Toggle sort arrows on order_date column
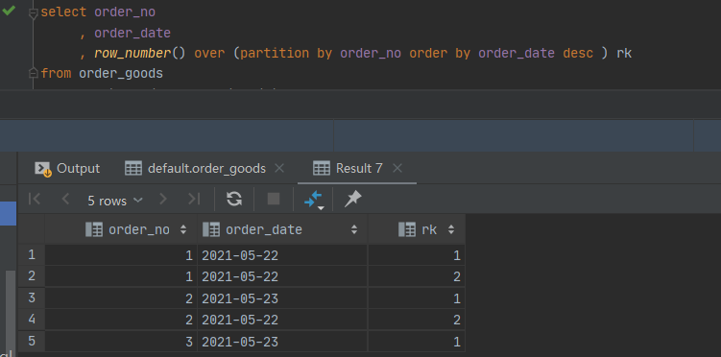 pos(354,229)
